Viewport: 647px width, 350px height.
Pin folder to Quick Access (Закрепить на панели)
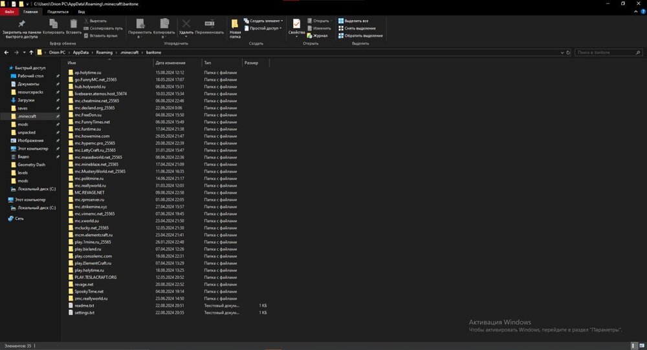point(21,29)
